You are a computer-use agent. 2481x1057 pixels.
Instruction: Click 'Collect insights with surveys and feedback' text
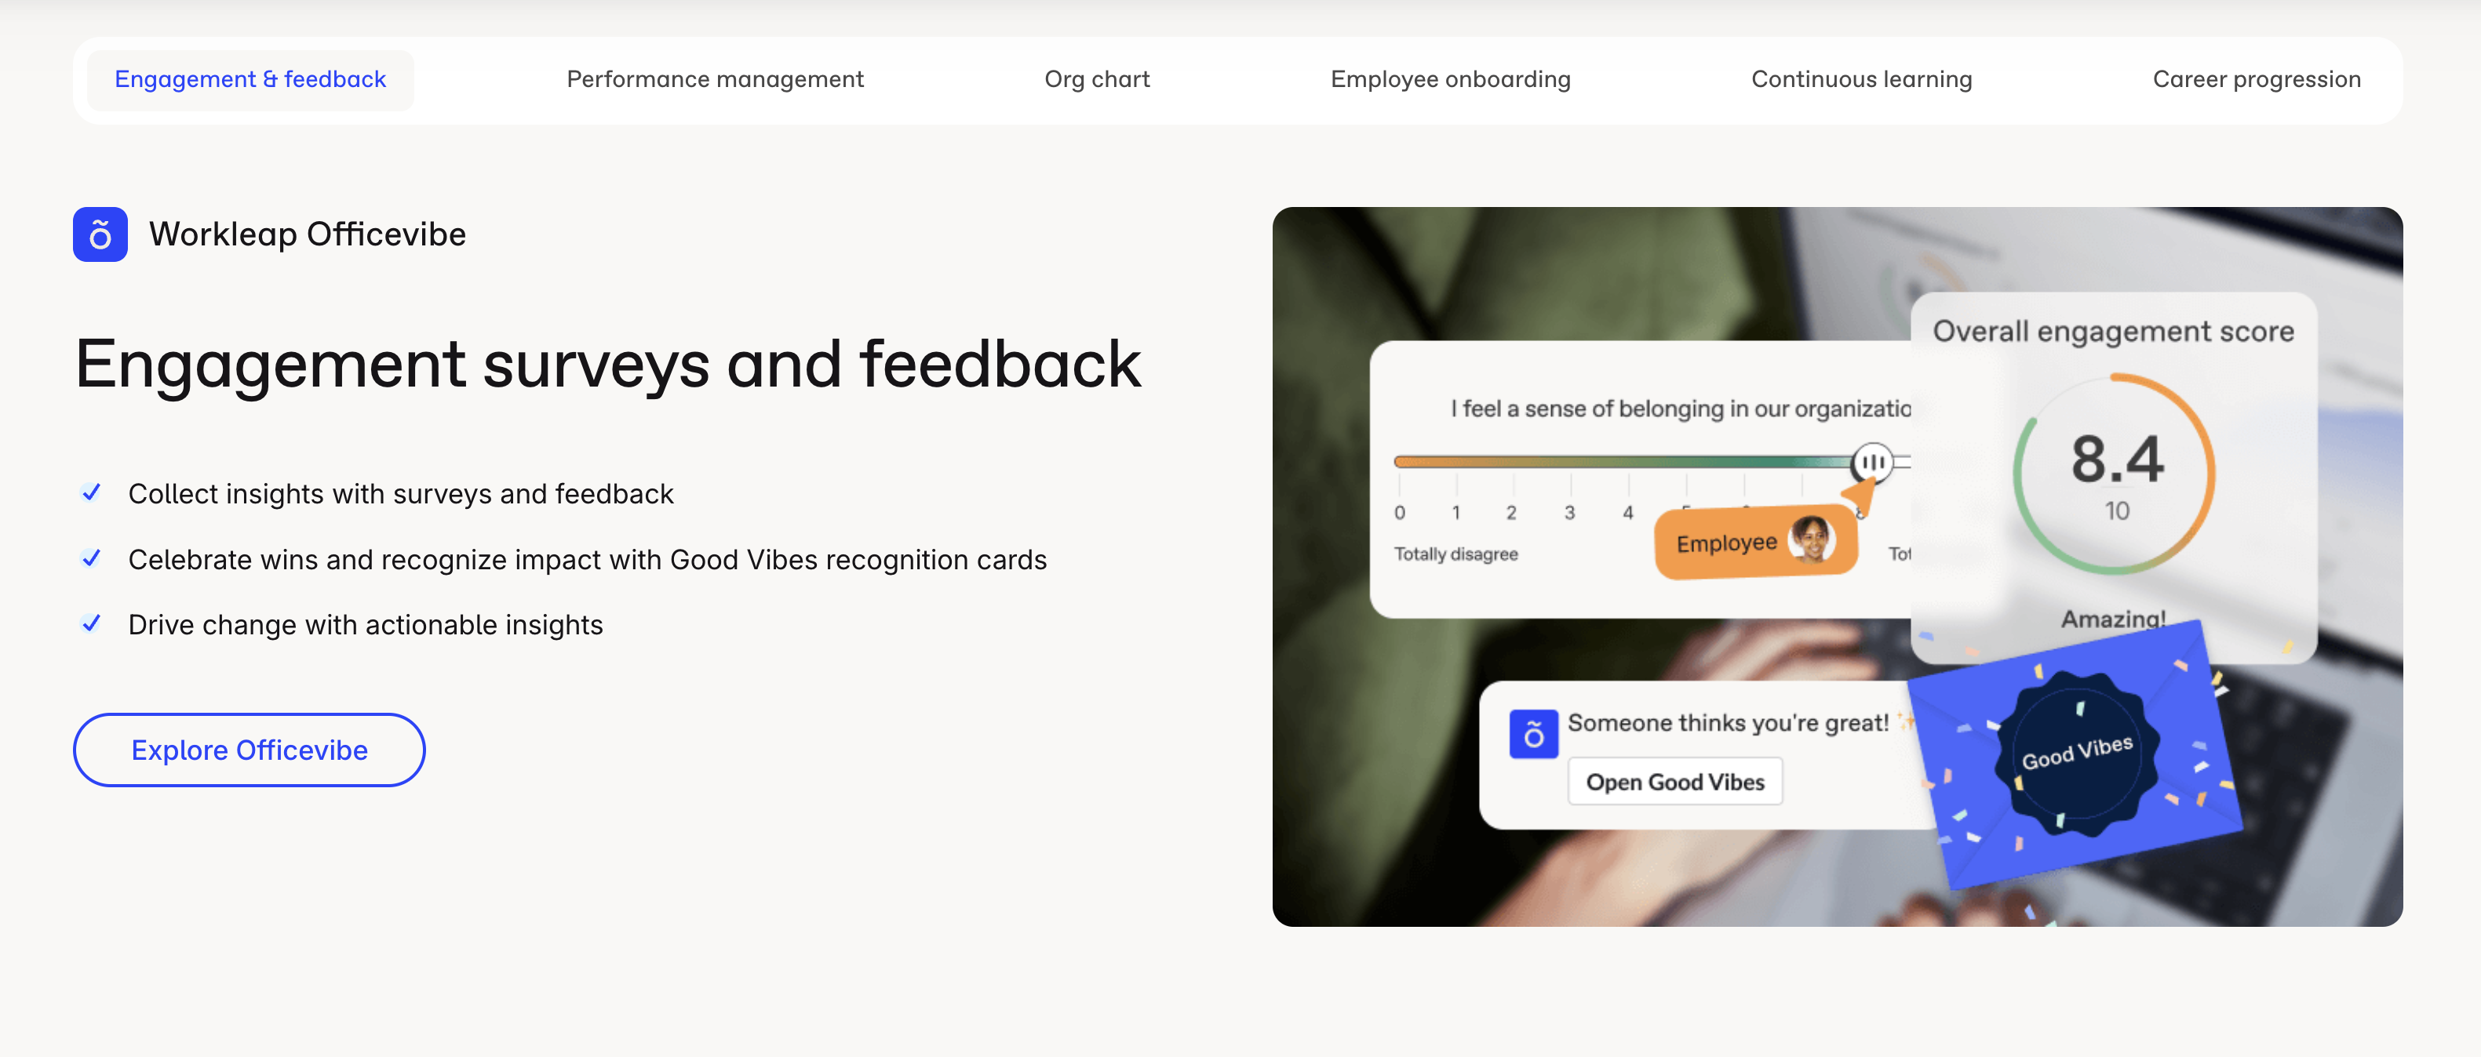tap(401, 494)
